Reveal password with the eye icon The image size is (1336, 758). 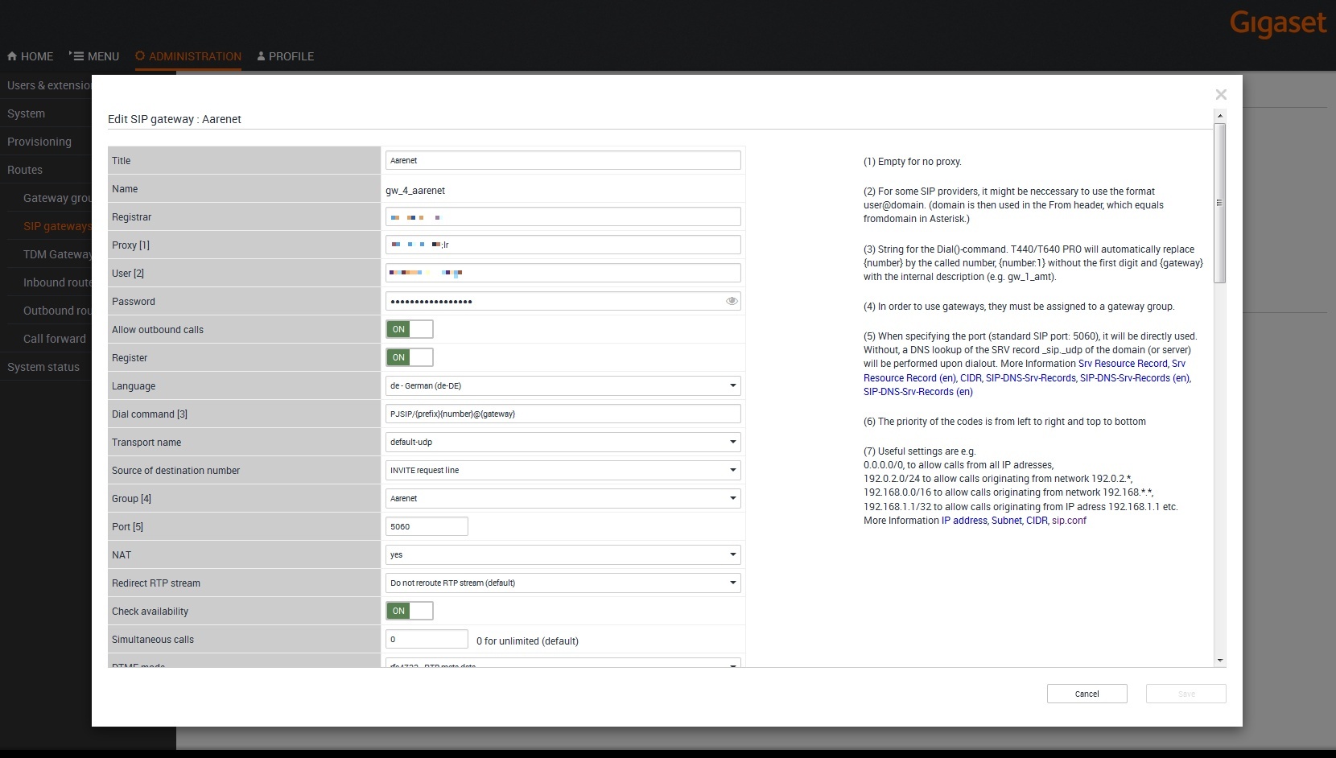point(732,301)
